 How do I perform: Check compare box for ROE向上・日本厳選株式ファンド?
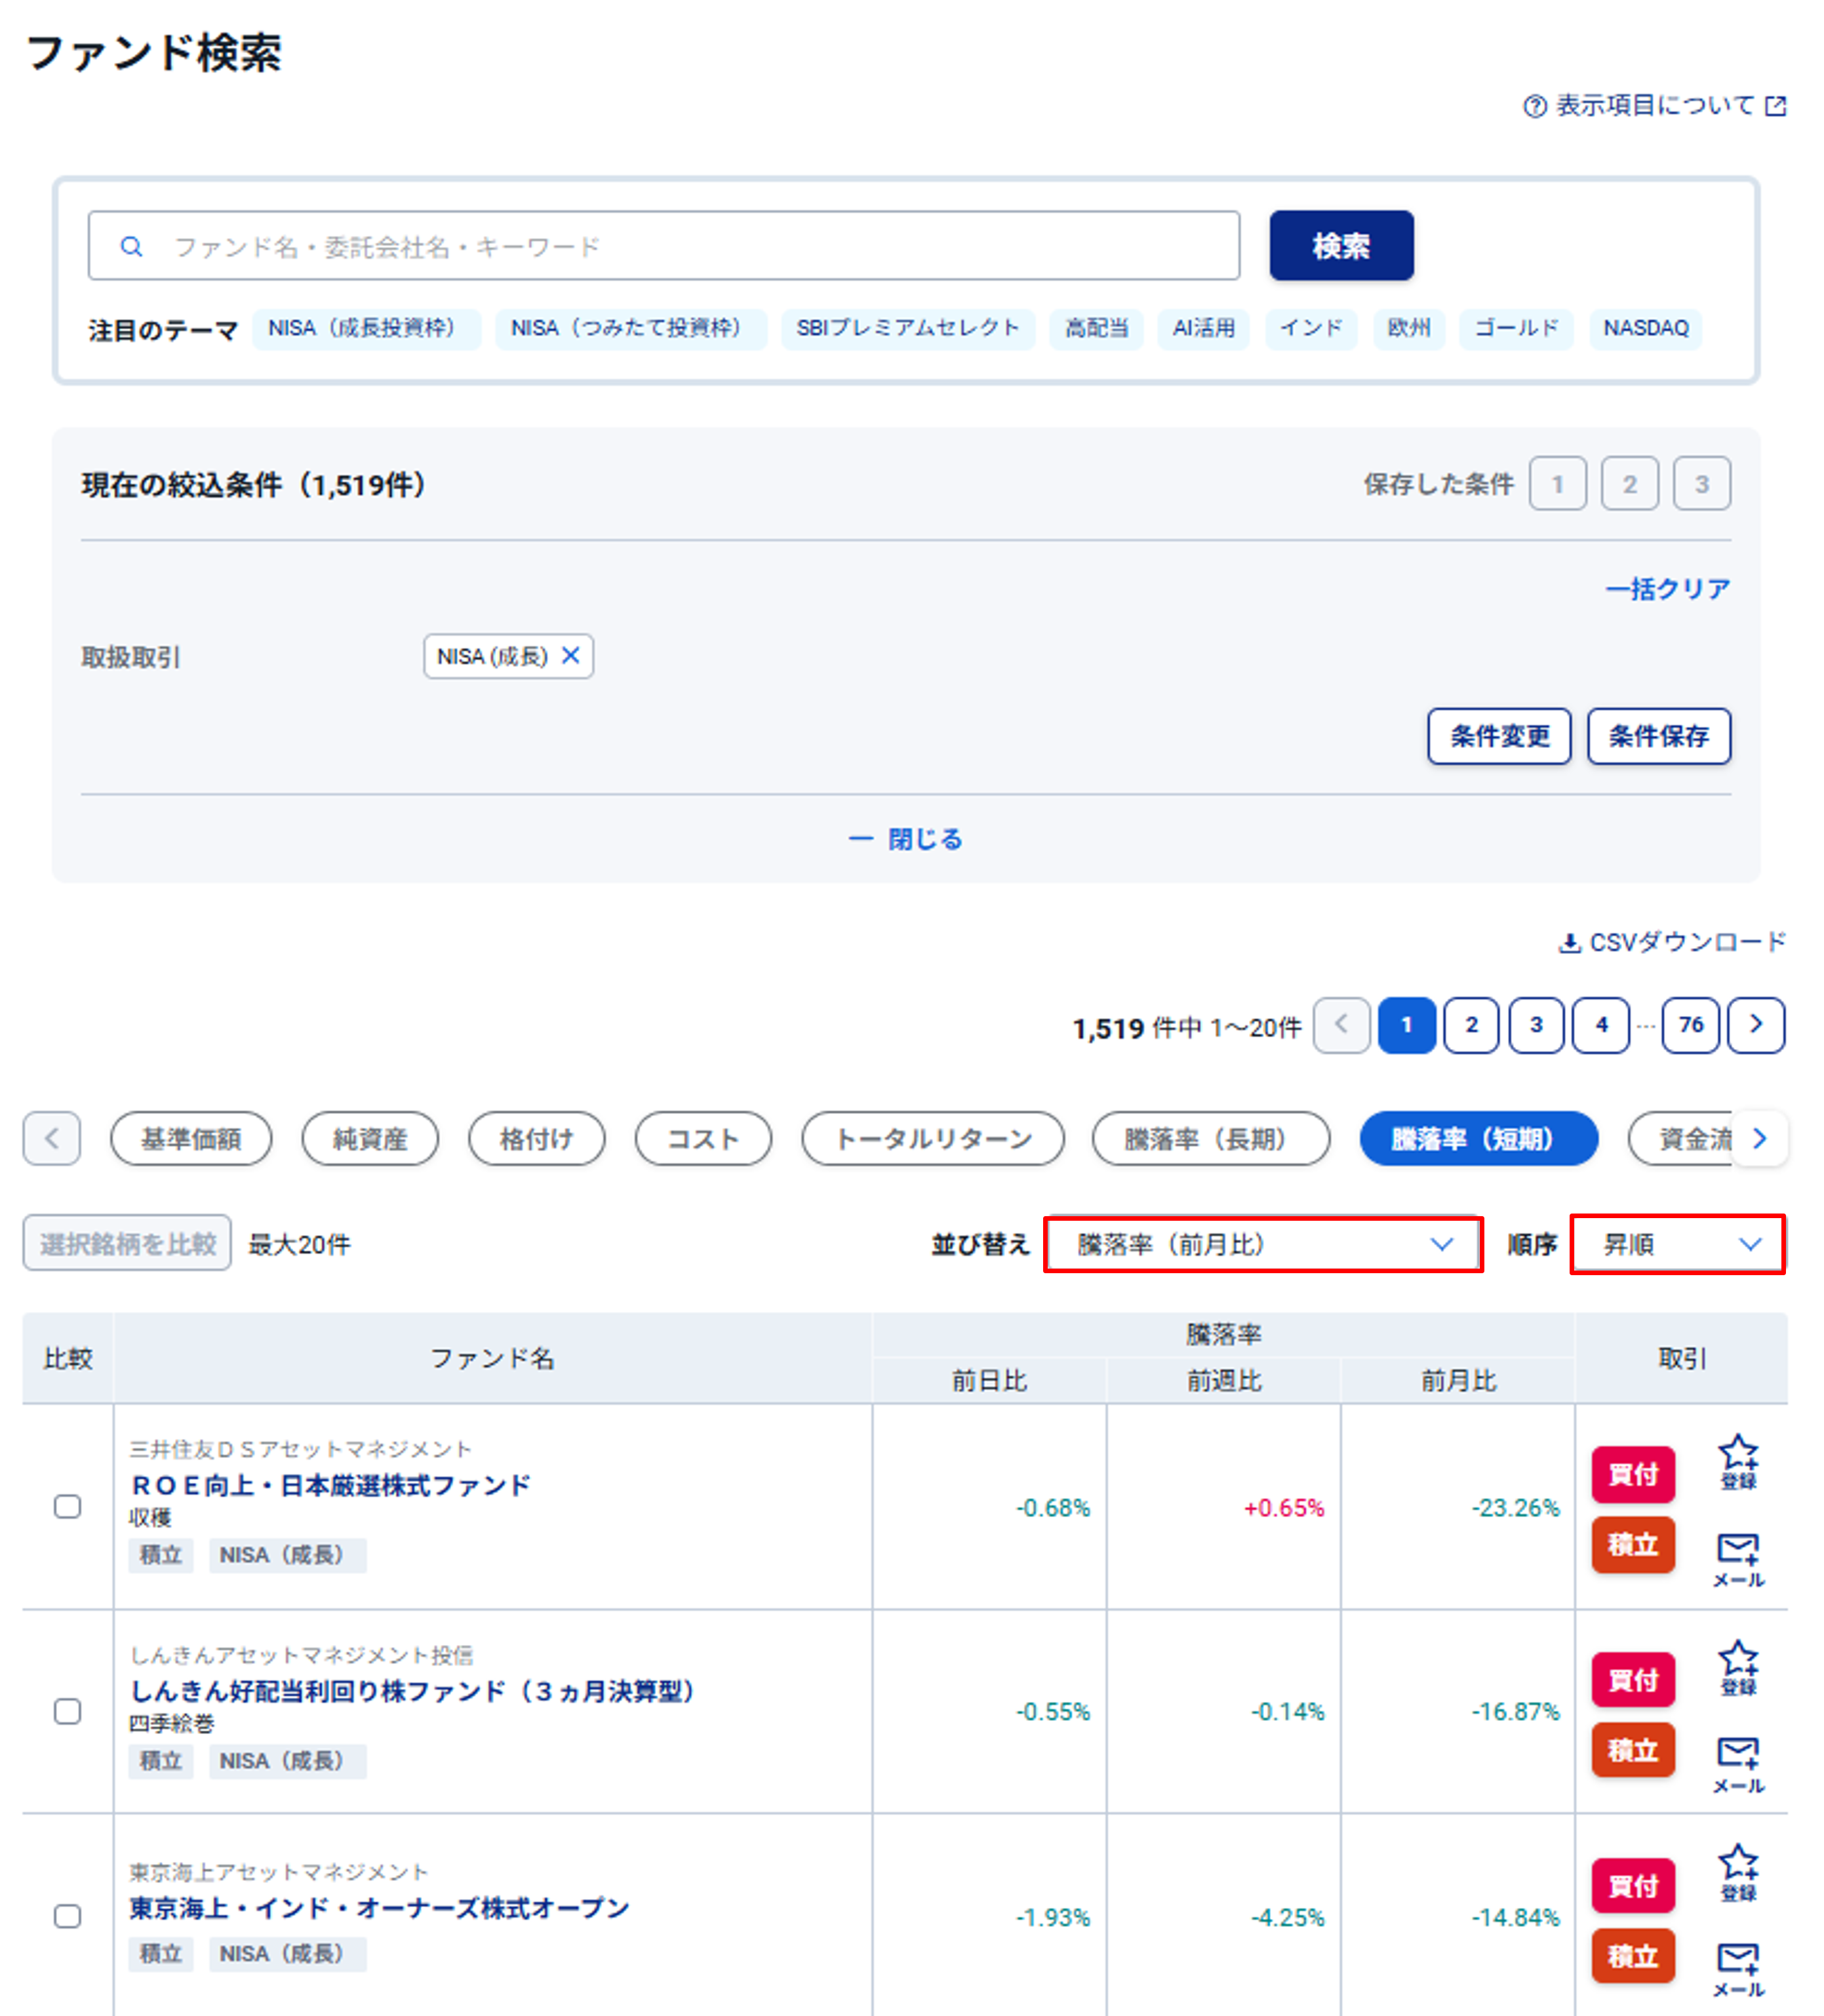[67, 1506]
